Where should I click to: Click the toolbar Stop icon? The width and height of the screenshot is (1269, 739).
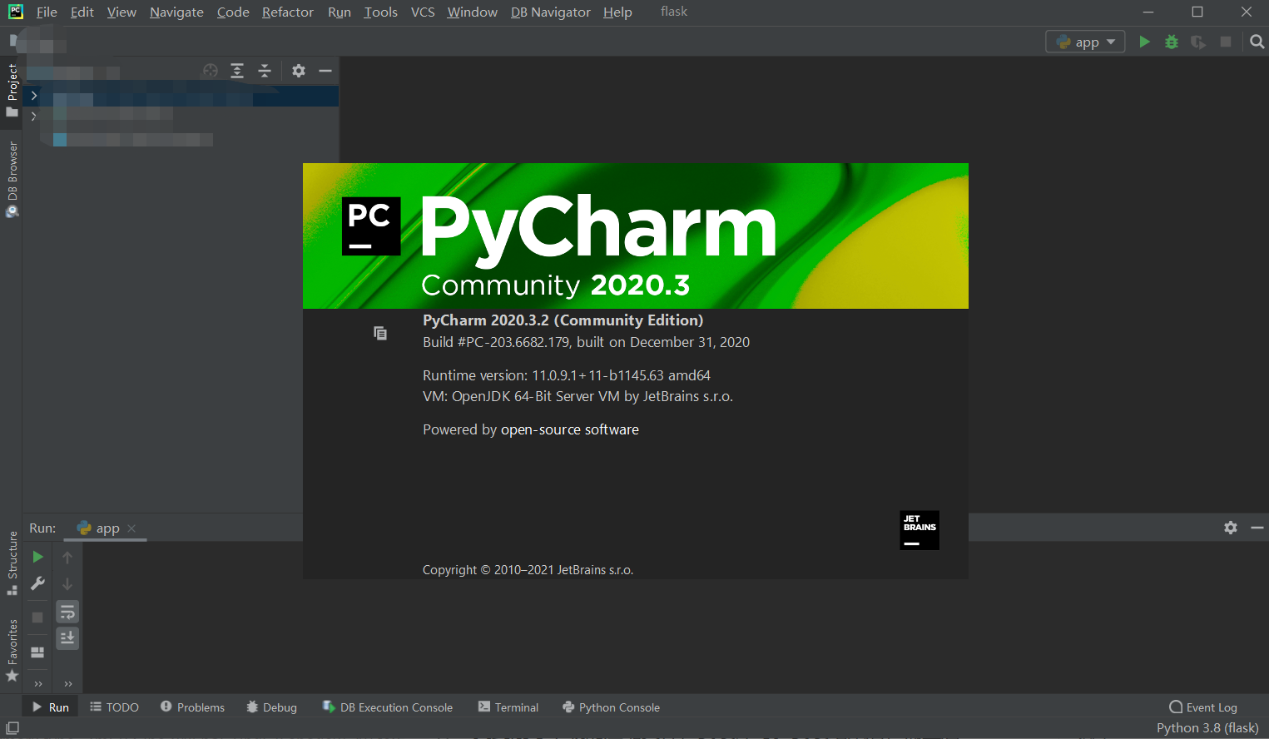1226,42
